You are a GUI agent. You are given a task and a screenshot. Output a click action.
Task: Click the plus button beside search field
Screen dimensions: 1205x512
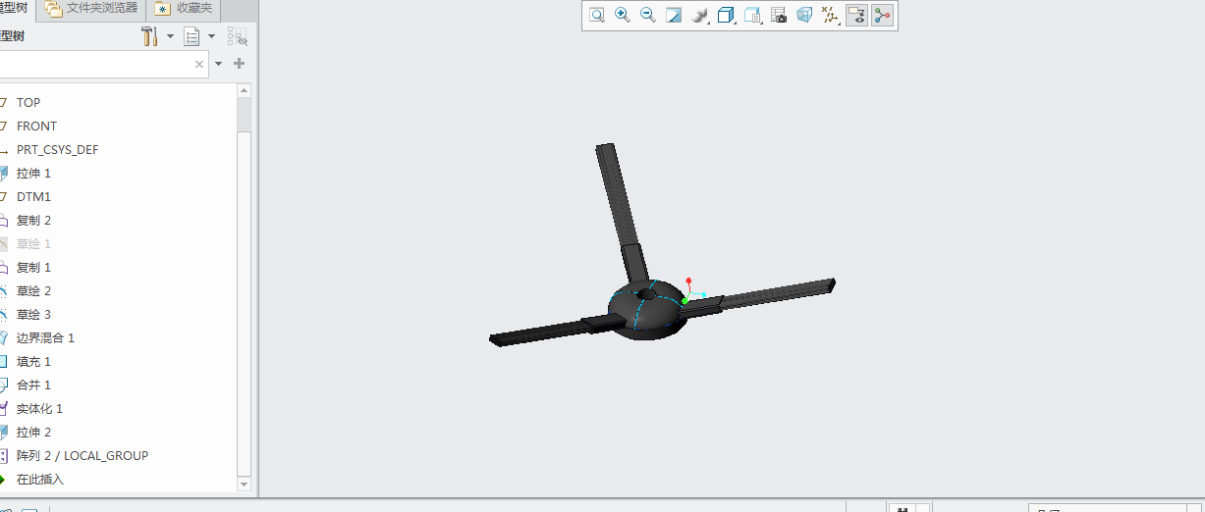pos(239,64)
